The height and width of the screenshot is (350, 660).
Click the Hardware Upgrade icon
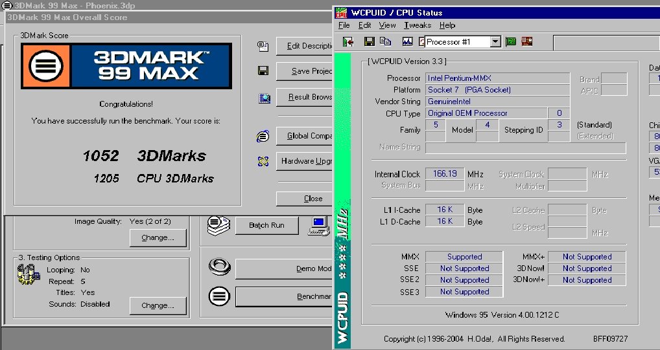tap(263, 161)
